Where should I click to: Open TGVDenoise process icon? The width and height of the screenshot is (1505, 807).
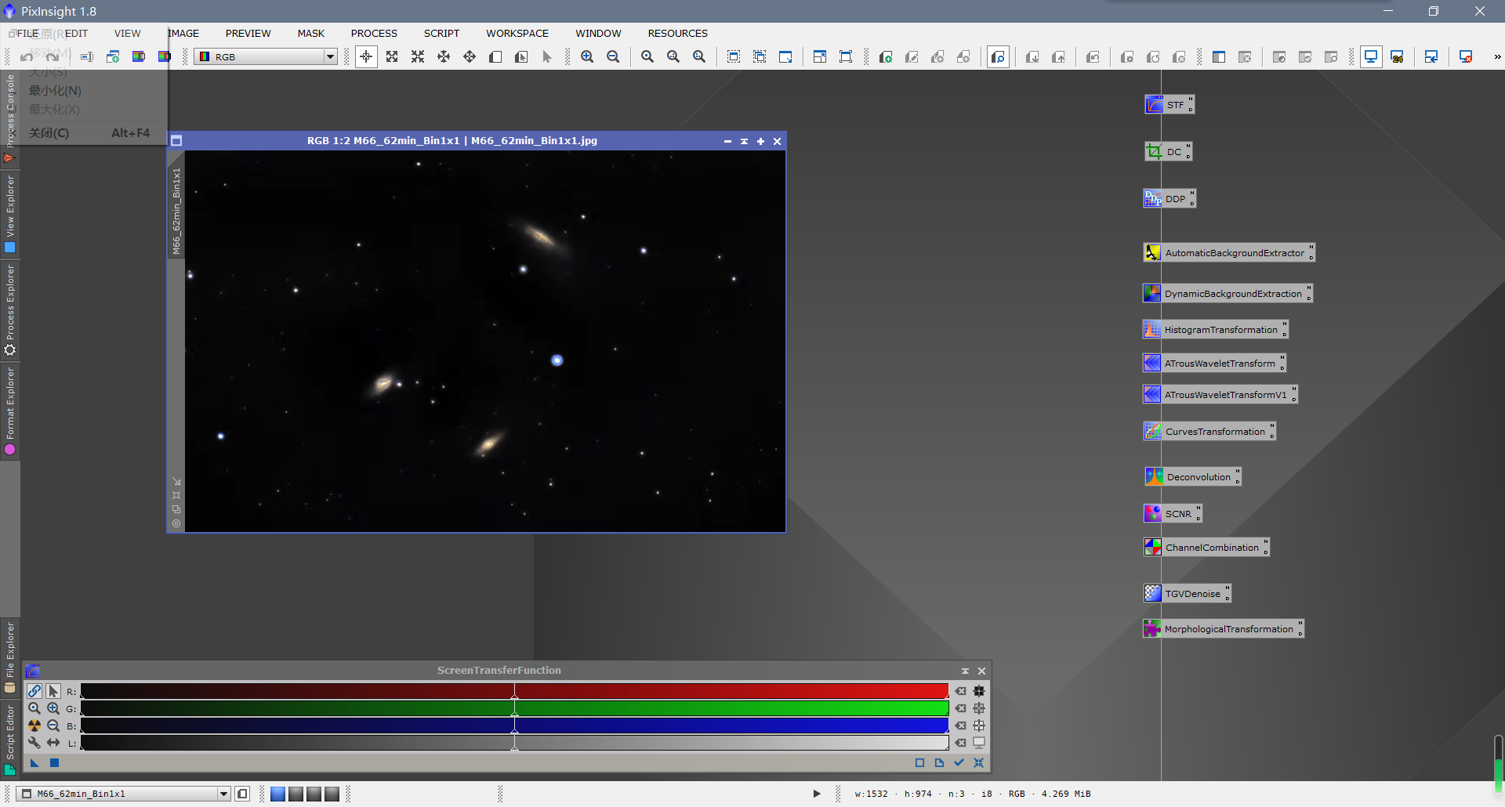[x=1187, y=593]
